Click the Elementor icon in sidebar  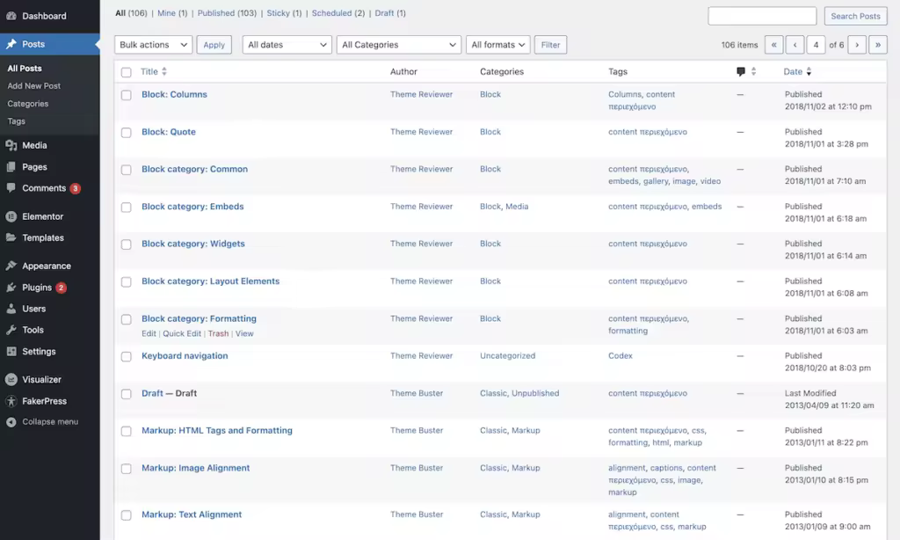[x=11, y=216]
